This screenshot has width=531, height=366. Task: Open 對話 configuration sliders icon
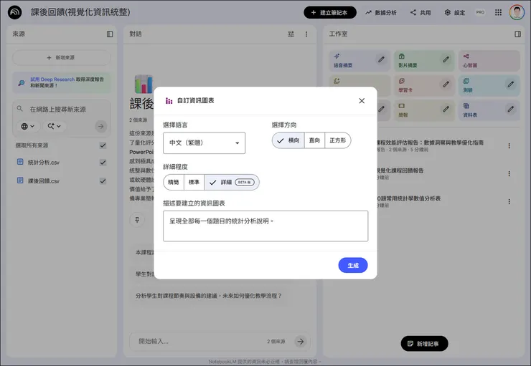(291, 34)
